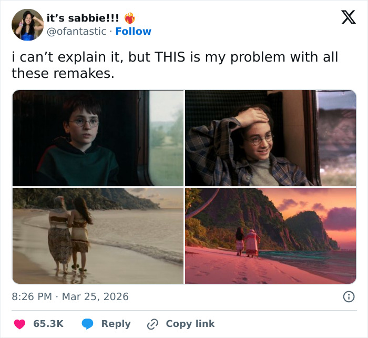The height and width of the screenshot is (338, 368).
Task: Follow the @ofantastic account
Action: coord(134,32)
